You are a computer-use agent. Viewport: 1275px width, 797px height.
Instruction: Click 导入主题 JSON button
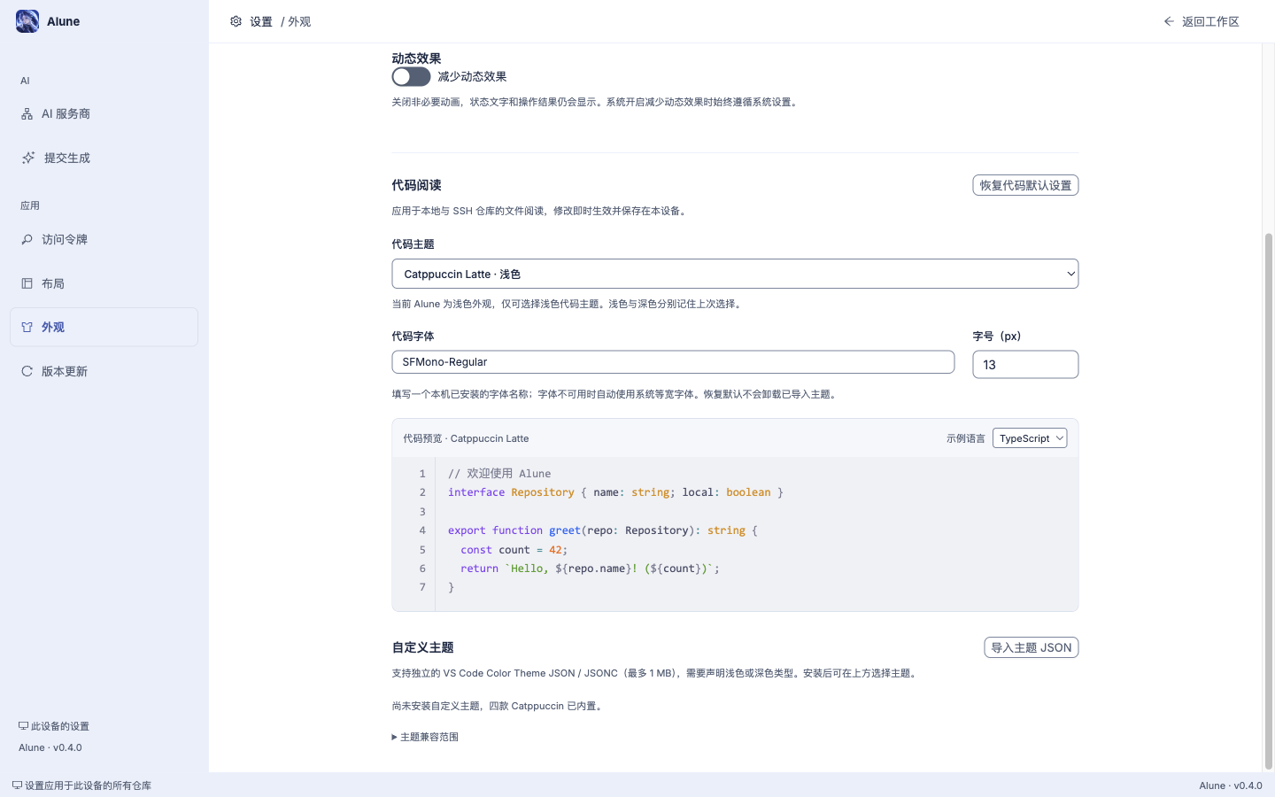click(1031, 647)
